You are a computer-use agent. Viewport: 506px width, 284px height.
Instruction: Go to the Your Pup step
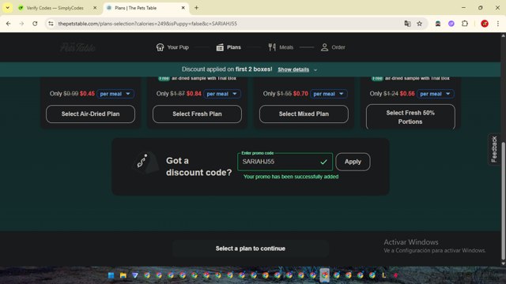(x=172, y=47)
